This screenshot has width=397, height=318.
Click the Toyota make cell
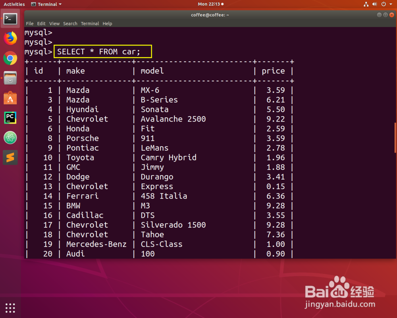[x=80, y=158]
